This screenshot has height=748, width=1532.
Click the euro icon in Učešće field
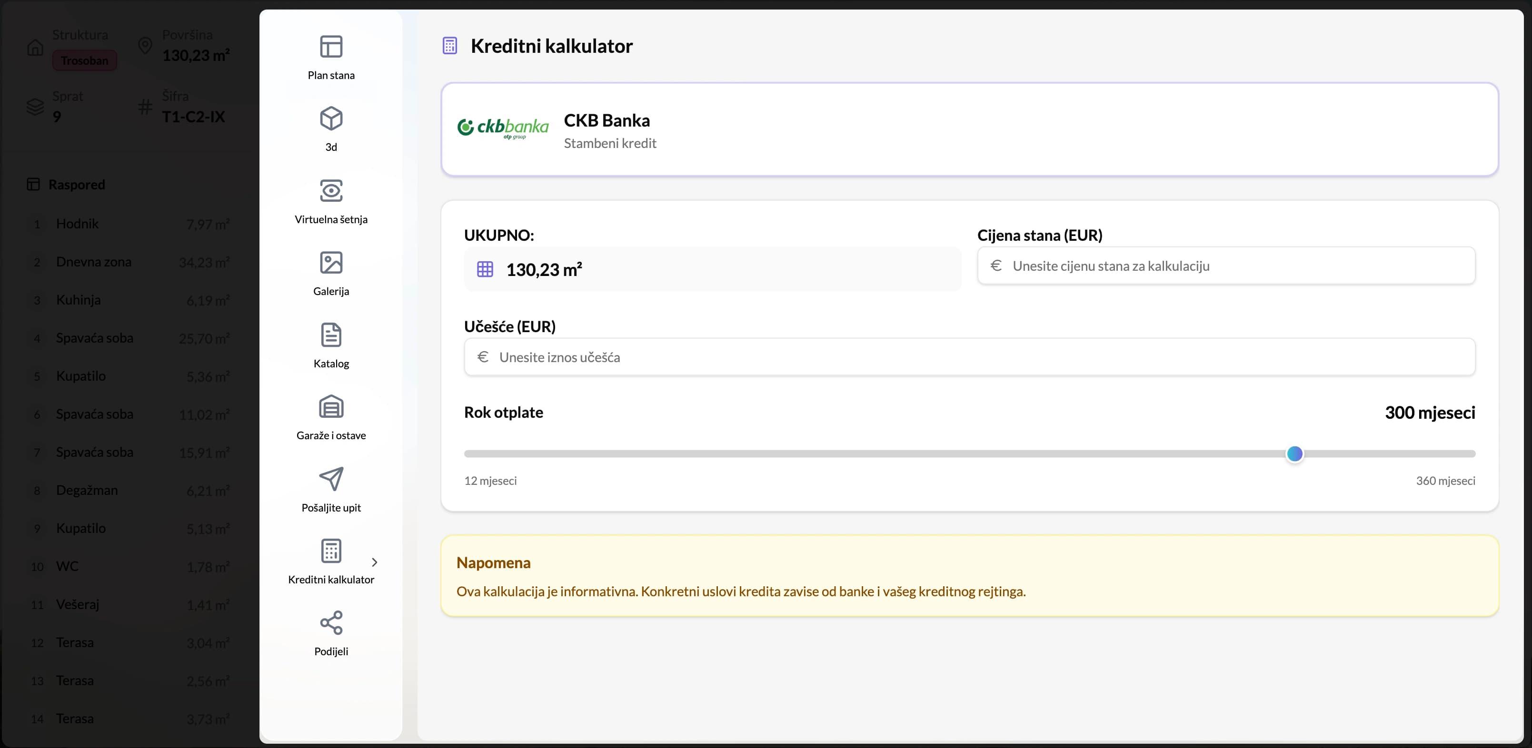pyautogui.click(x=483, y=357)
